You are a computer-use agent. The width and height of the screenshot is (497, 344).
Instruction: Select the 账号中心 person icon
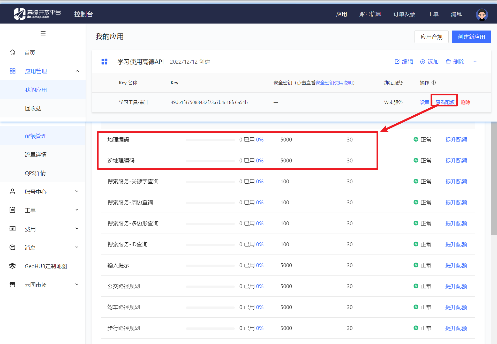point(12,191)
